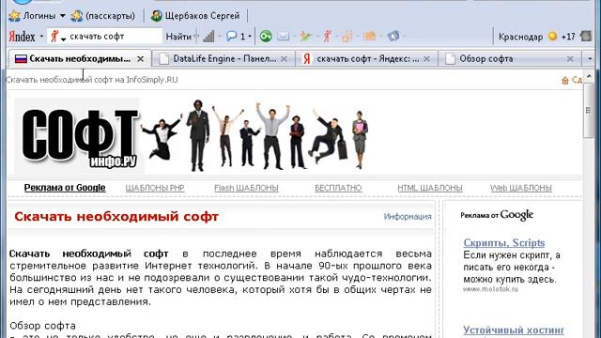Click the red Я figure toolbar icon
This screenshot has width=601, height=338.
click(327, 37)
